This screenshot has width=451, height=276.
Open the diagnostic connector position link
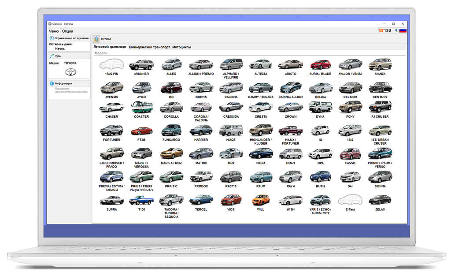click(x=71, y=90)
